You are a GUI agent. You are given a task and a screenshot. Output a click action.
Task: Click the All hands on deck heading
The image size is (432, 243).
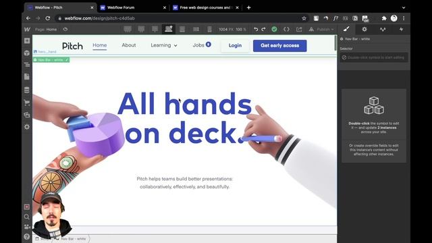point(184,118)
